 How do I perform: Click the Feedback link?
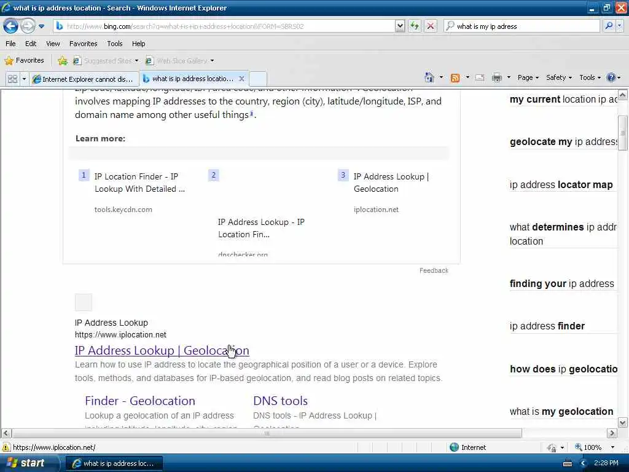pyautogui.click(x=434, y=270)
